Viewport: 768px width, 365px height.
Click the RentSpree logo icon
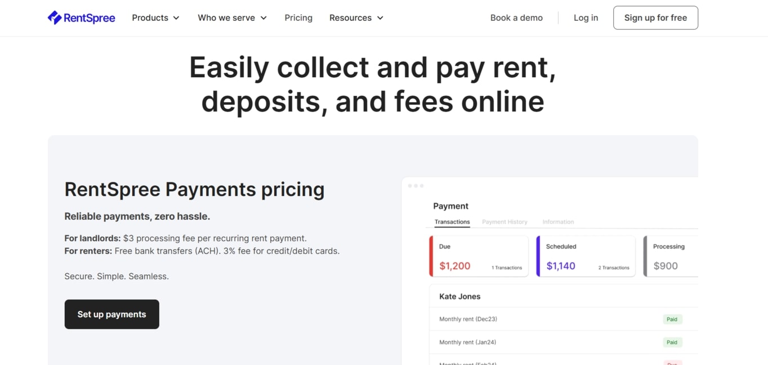click(55, 18)
